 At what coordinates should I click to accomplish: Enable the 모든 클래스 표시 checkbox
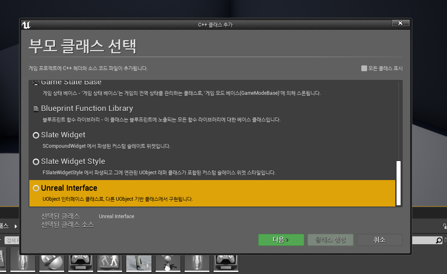pos(364,68)
